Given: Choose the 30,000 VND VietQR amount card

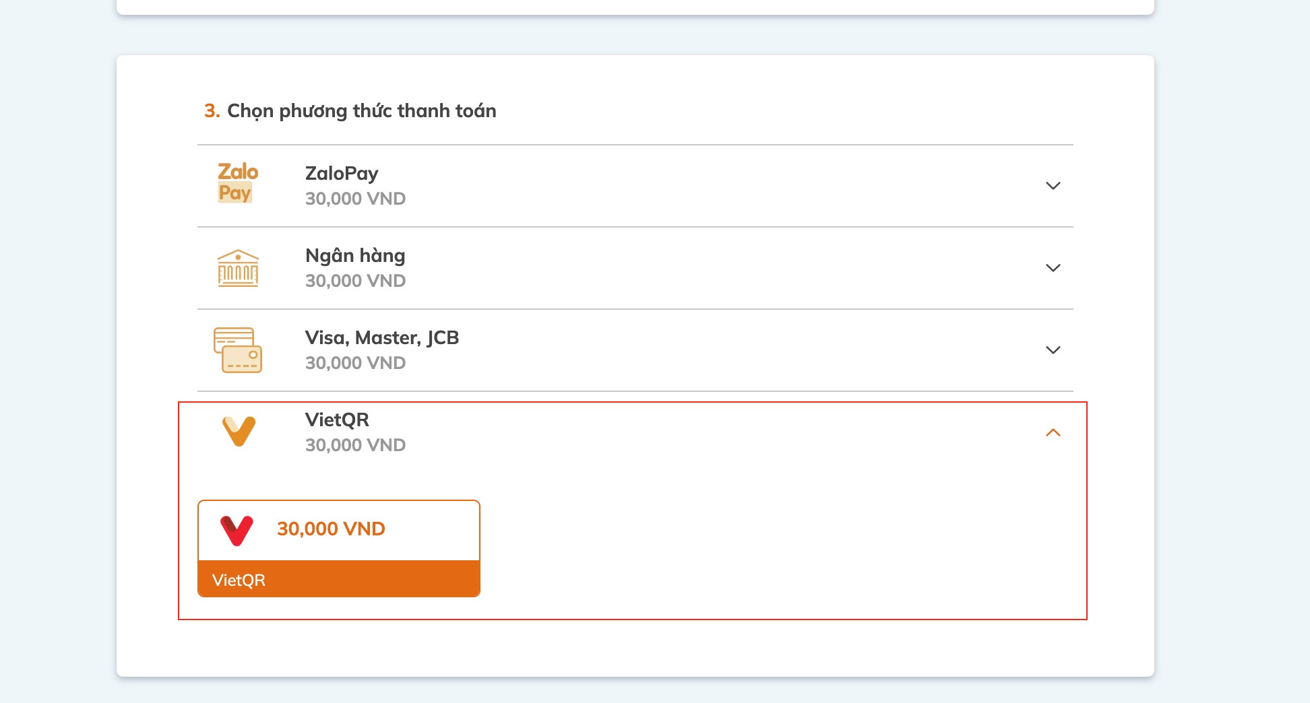Looking at the screenshot, I should 339,548.
